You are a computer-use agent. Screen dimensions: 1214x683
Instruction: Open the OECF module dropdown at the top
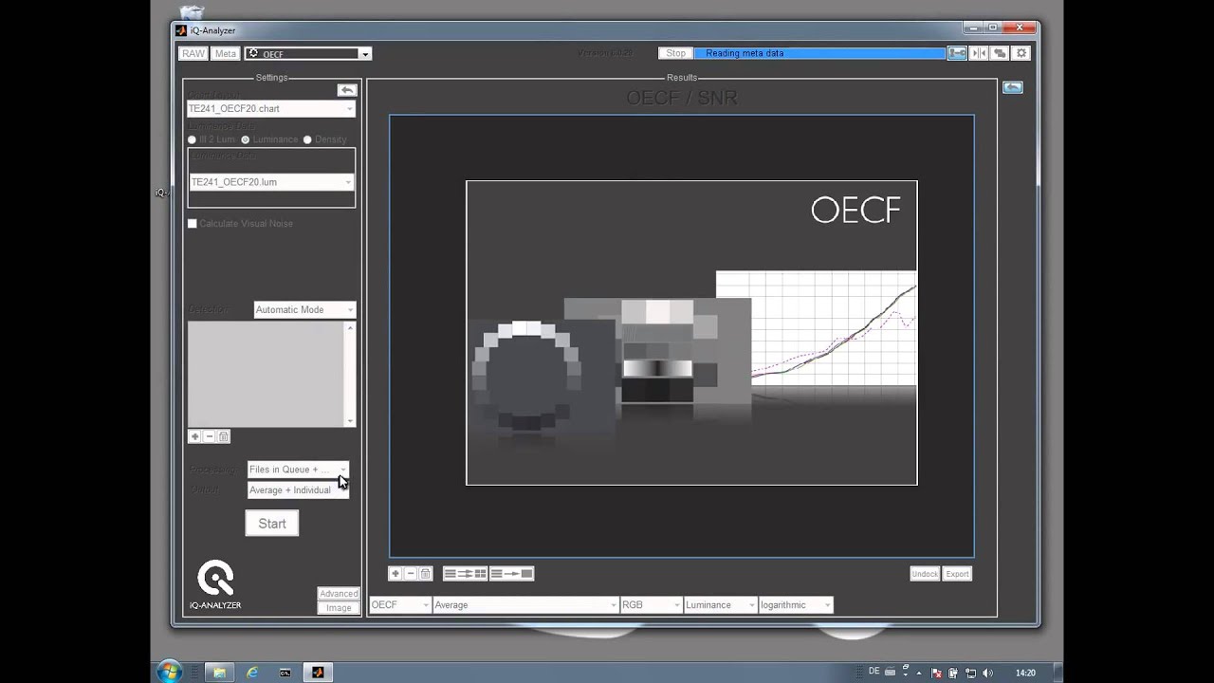coord(307,54)
